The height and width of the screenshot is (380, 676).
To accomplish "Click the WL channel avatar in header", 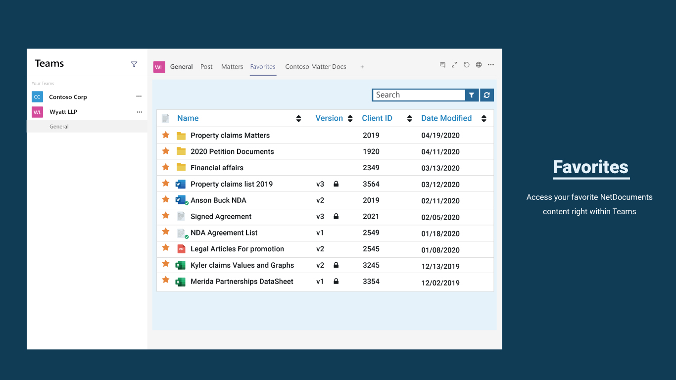I will [159, 67].
